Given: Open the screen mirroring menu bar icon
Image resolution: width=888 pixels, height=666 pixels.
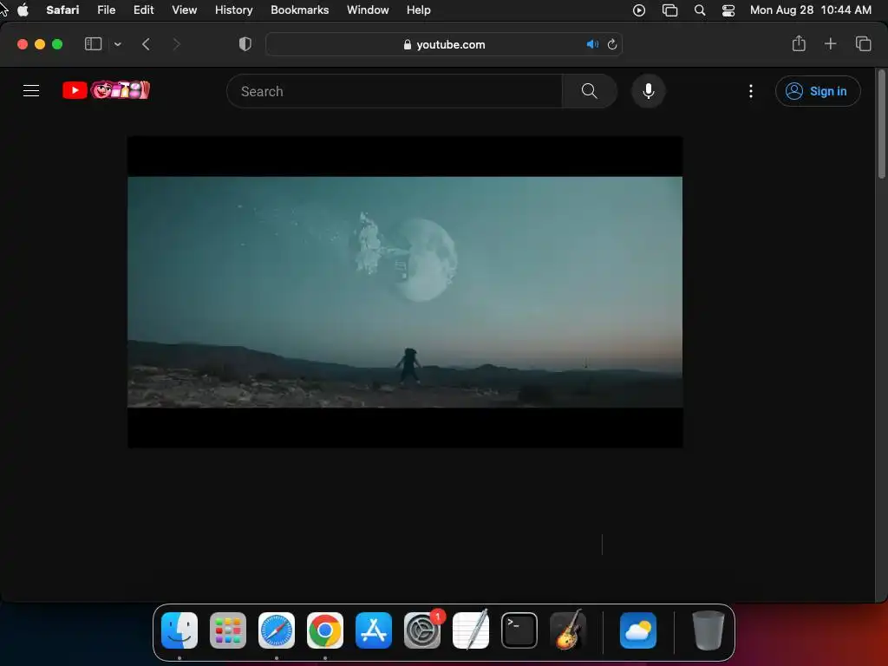Looking at the screenshot, I should 670,10.
